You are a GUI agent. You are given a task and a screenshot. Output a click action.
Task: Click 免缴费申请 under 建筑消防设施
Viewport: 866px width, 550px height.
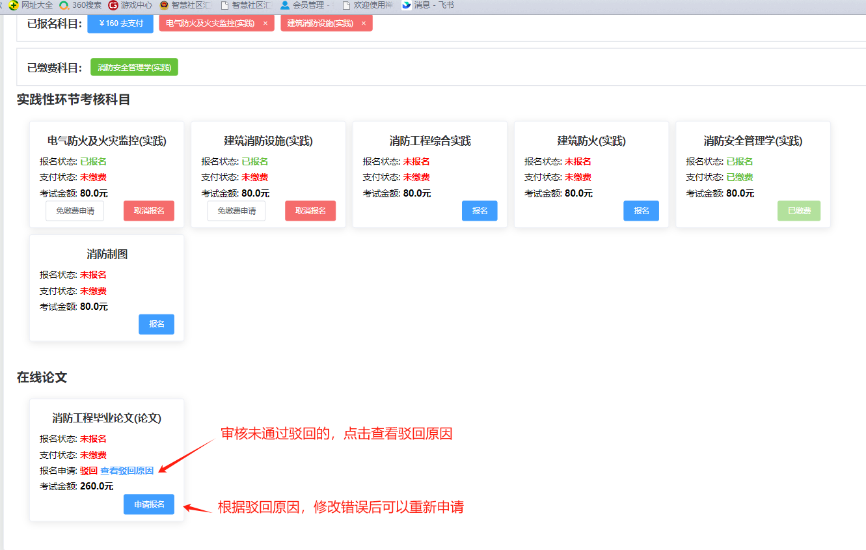236,211
